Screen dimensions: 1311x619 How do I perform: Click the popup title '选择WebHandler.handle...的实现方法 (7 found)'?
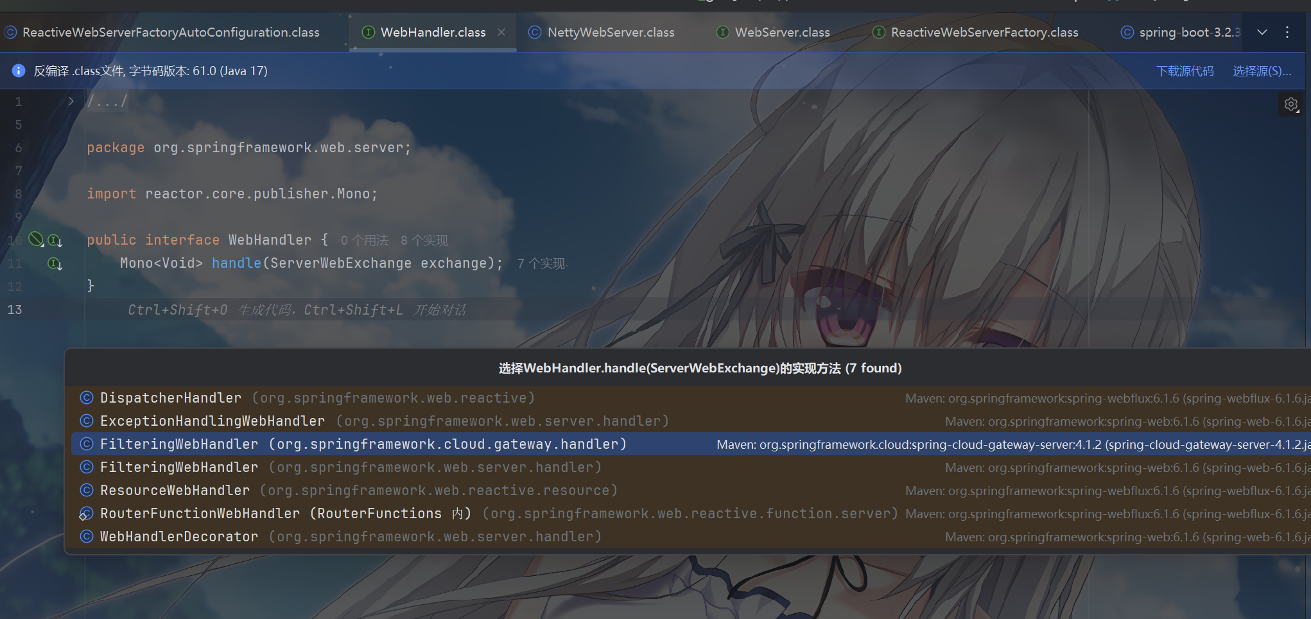(x=700, y=368)
